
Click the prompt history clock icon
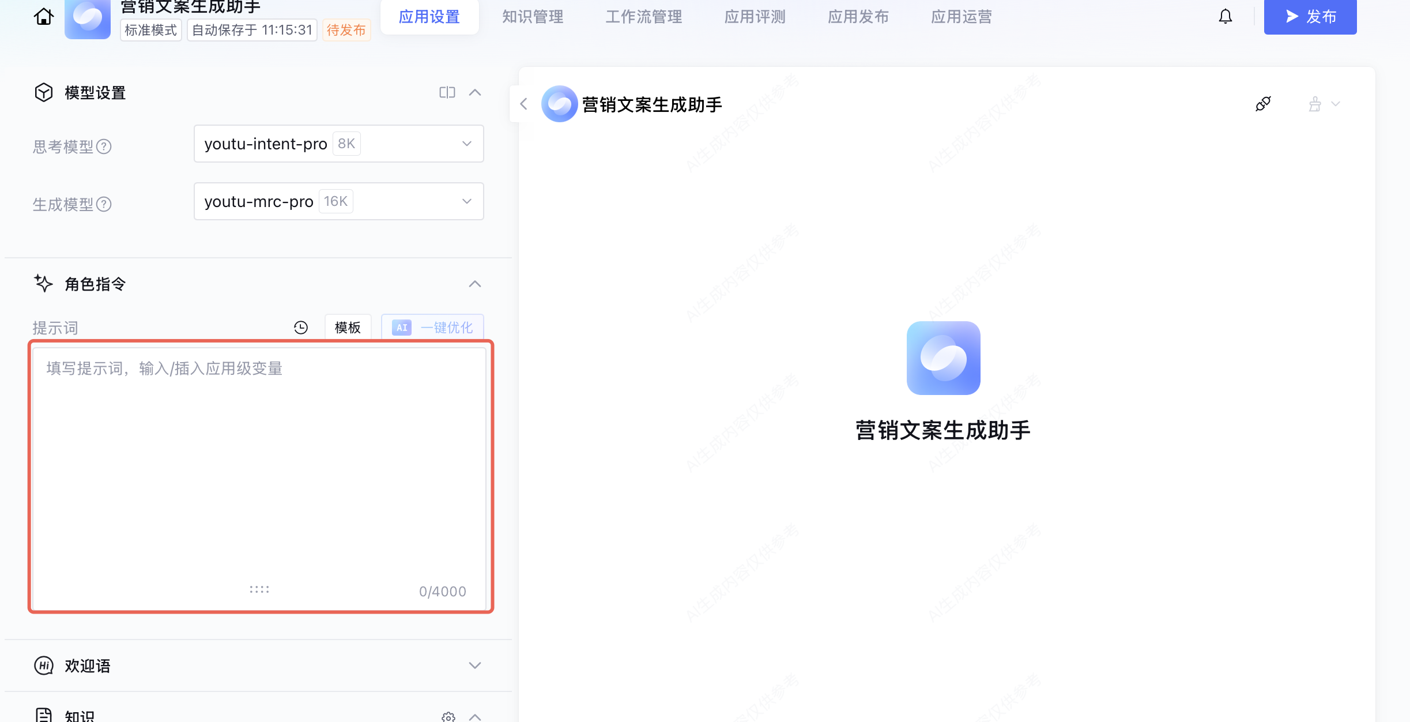(x=300, y=328)
